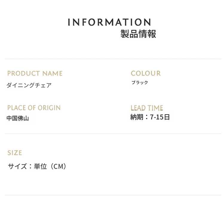This screenshot has width=224, height=208.
Task: Select the サイズ:単位(CM) text
Action: (x=37, y=166)
